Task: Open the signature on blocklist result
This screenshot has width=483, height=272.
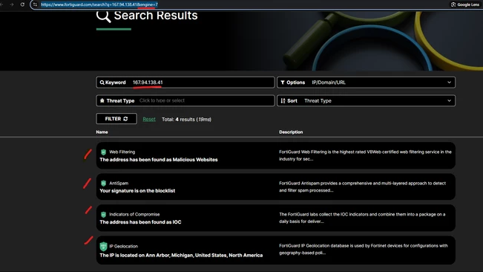Action: pyautogui.click(x=137, y=190)
